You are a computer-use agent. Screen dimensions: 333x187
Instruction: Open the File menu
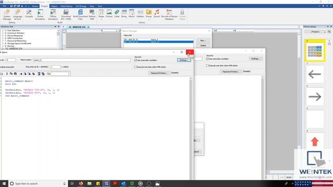5,6
